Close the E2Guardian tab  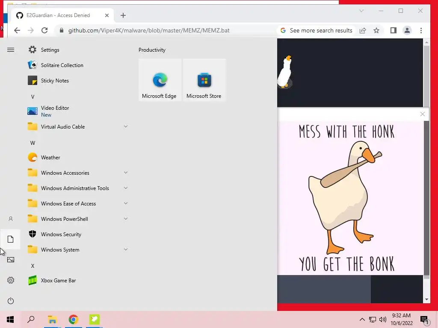[107, 15]
